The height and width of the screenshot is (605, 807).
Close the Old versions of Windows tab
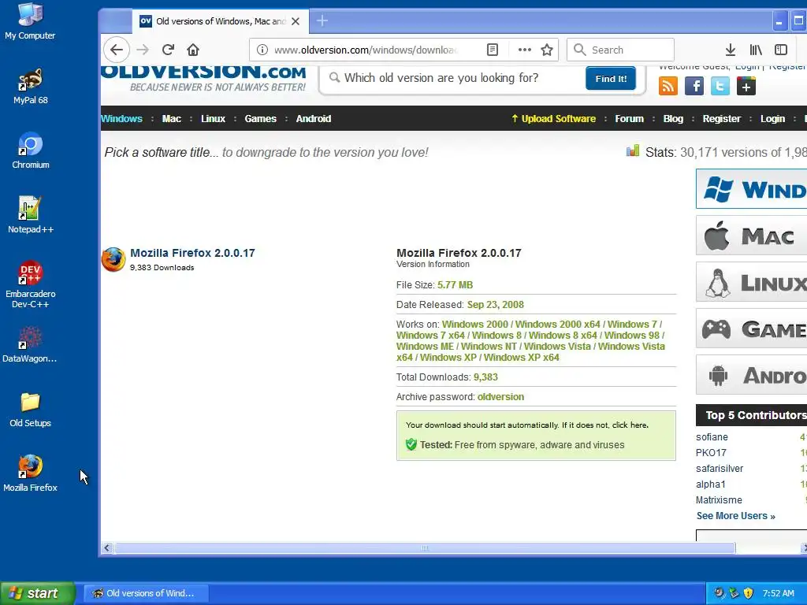pos(296,21)
